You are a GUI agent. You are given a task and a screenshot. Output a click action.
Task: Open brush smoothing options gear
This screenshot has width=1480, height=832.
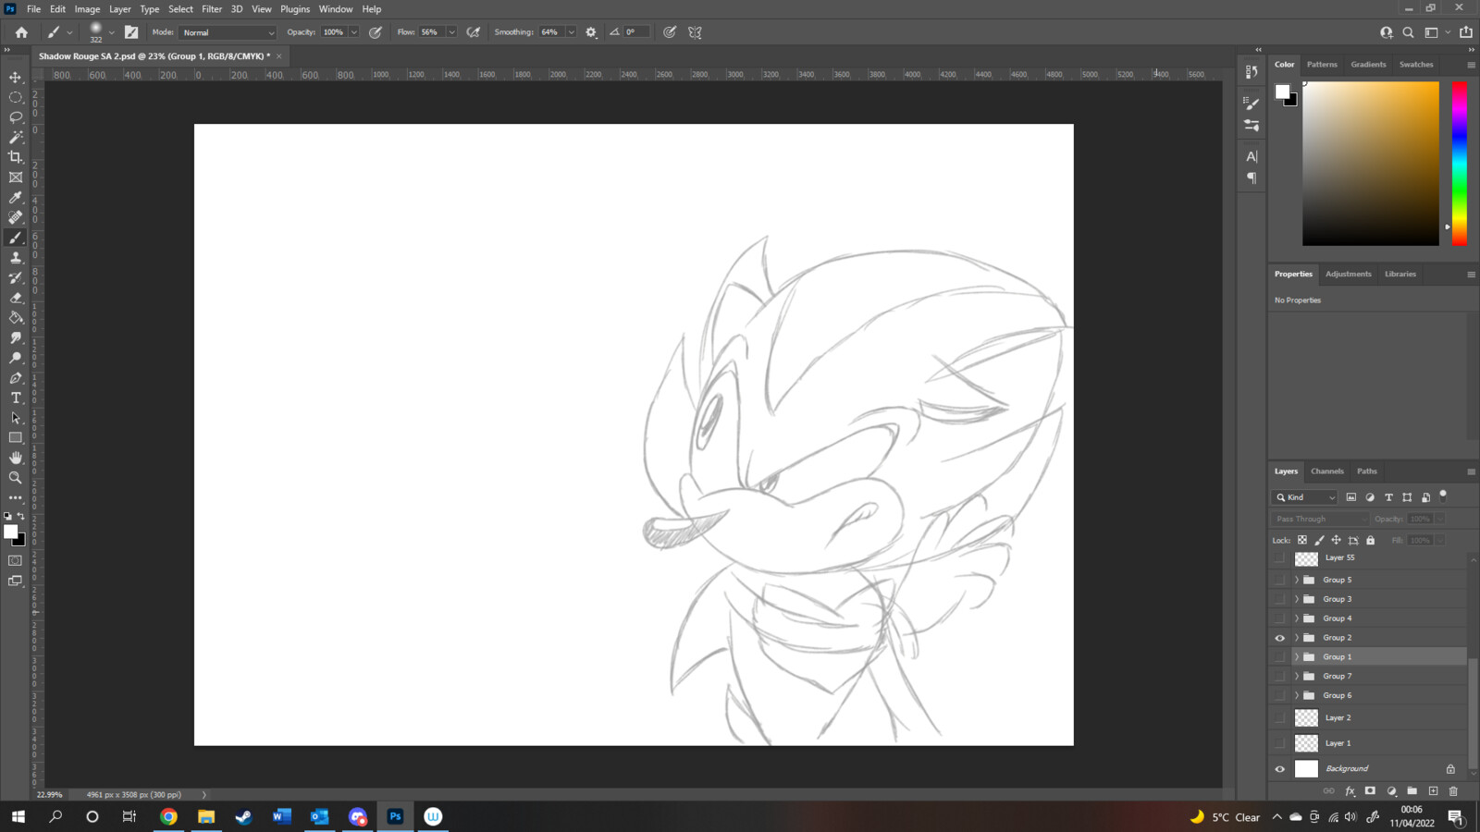pos(591,32)
